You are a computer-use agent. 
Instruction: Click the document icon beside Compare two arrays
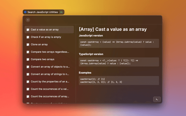click(x=28, y=59)
